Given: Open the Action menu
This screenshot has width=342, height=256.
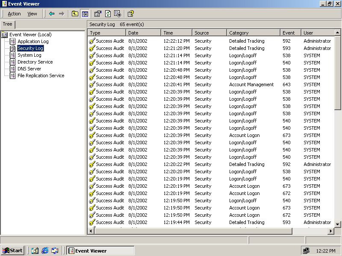Looking at the screenshot, I should (14, 14).
